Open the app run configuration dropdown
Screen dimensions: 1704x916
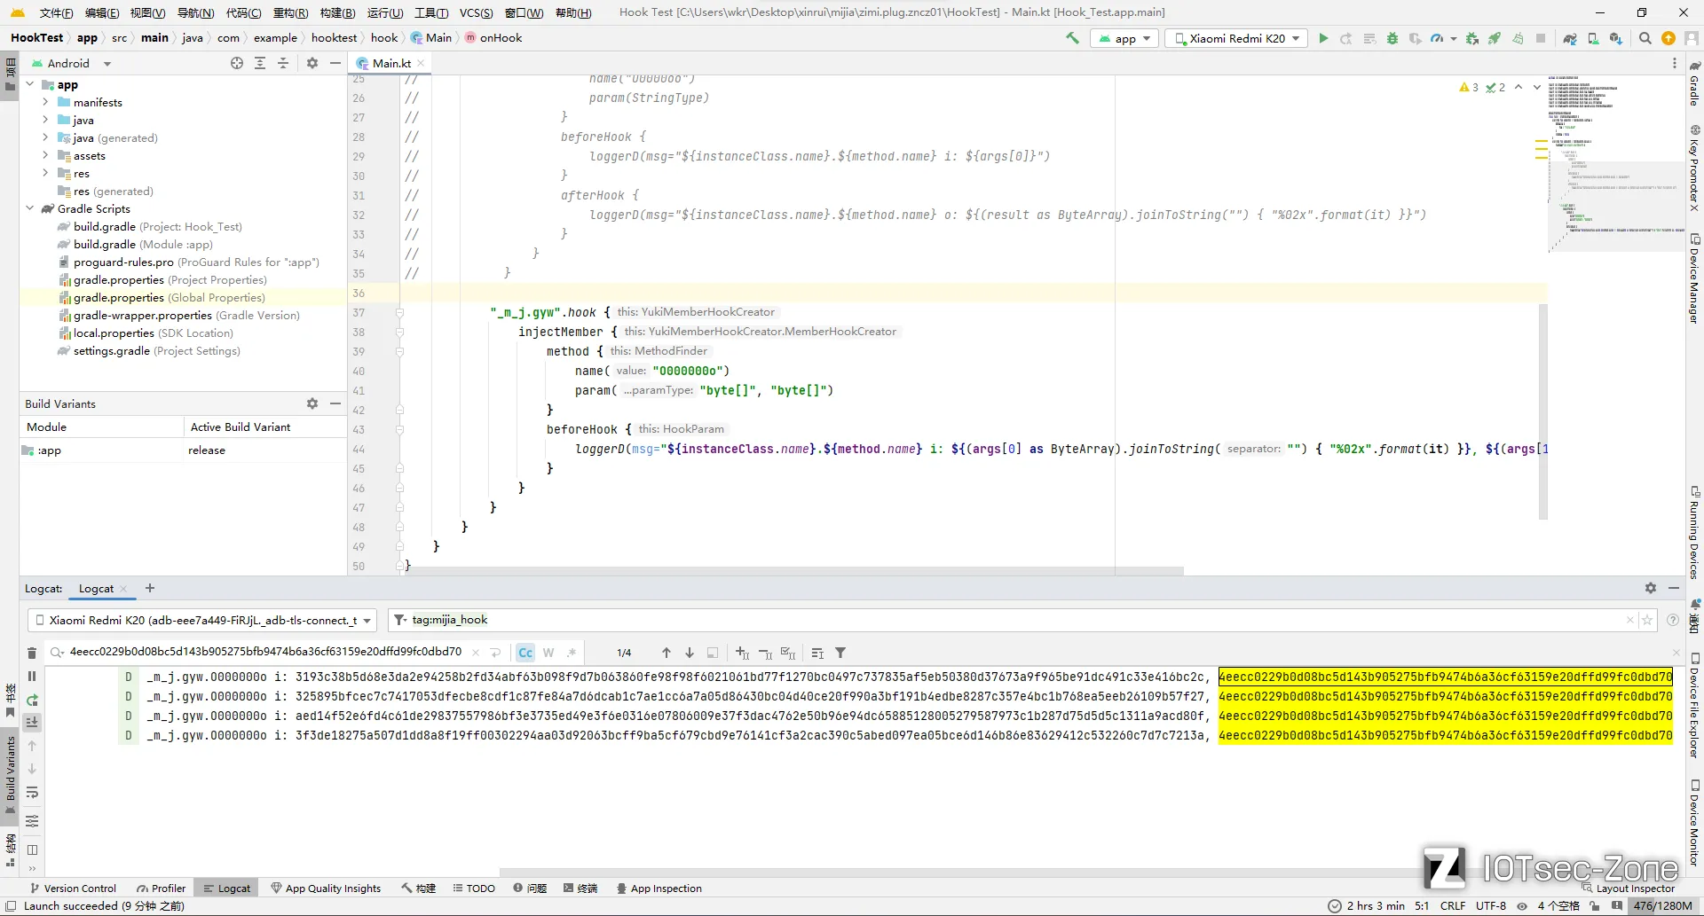(x=1124, y=38)
